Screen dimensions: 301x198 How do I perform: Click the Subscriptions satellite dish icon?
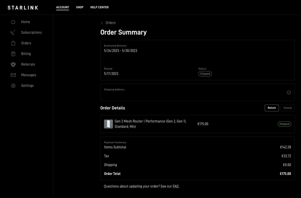point(13,33)
